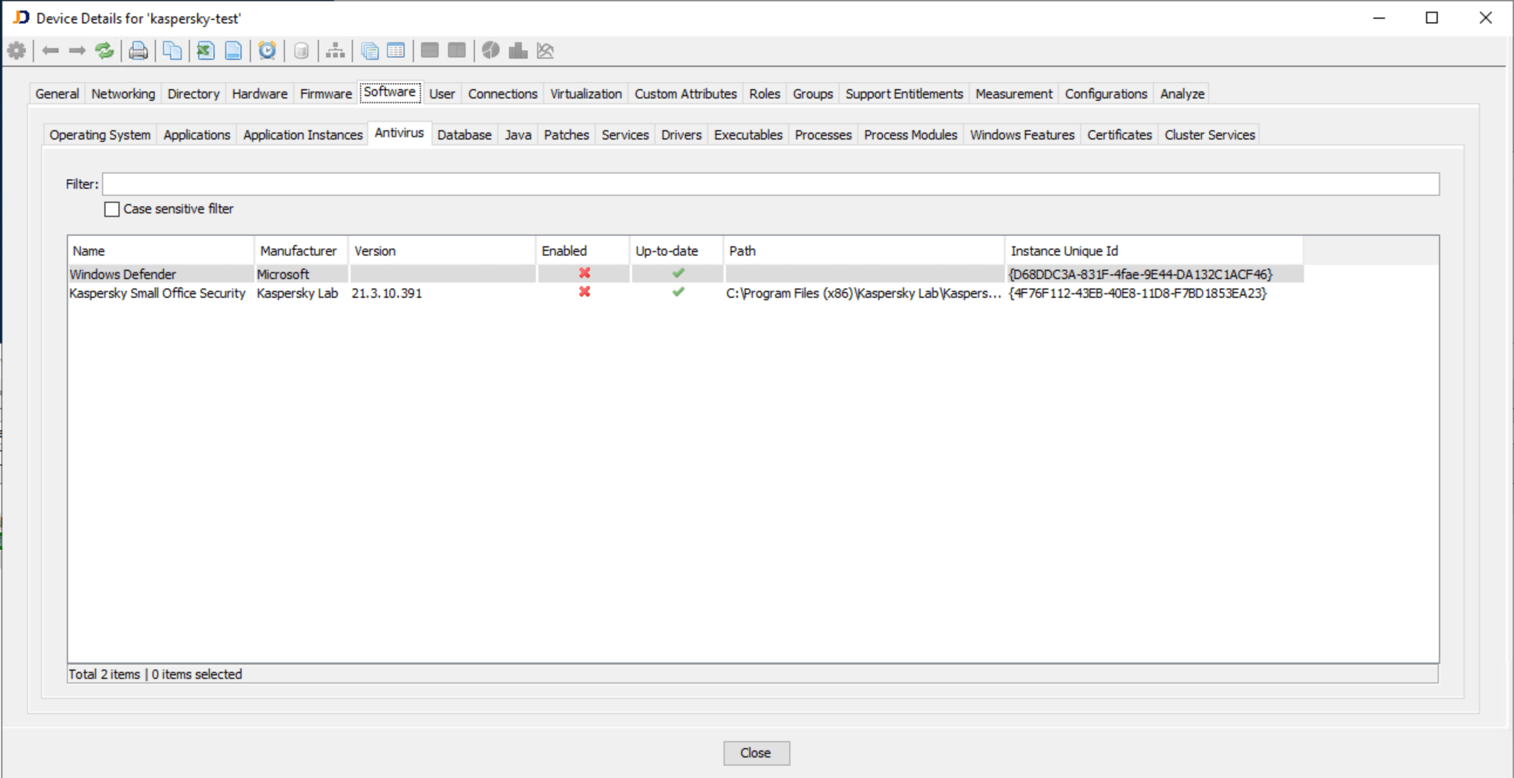The width and height of the screenshot is (1514, 778).
Task: Click the printer icon in toolbar
Action: (138, 50)
